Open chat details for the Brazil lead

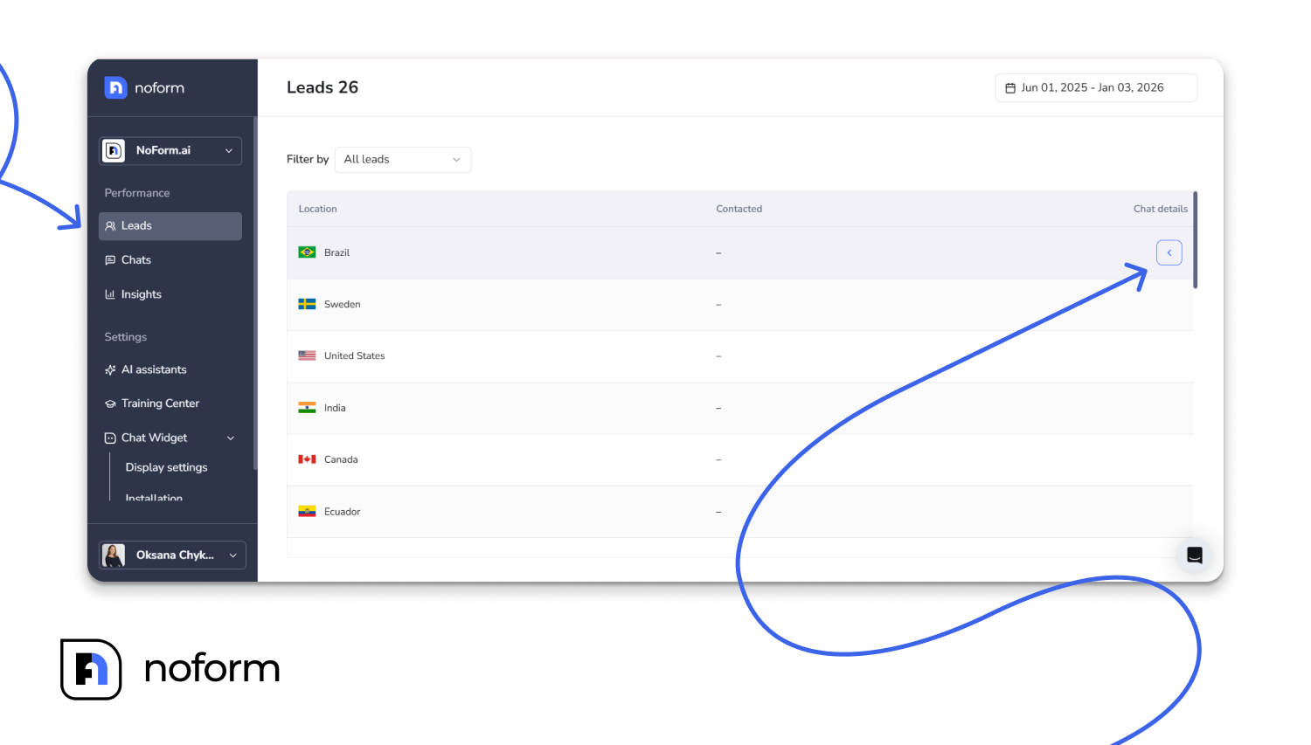point(1169,252)
